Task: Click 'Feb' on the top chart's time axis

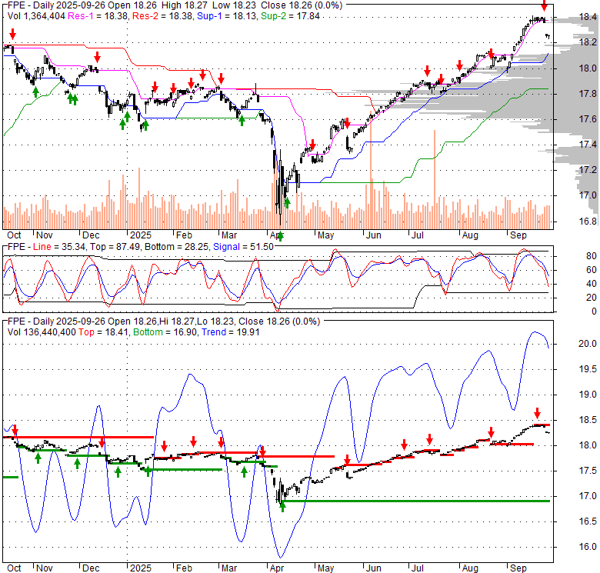Action: [184, 235]
